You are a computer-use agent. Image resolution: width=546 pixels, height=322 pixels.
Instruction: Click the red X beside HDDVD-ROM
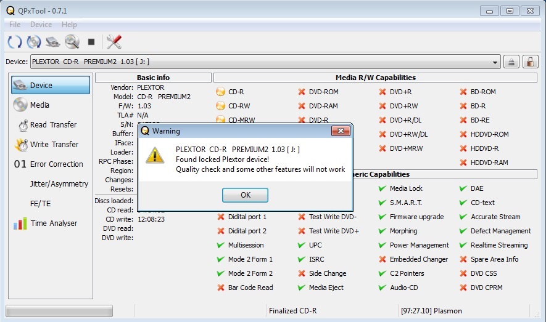tap(463, 134)
